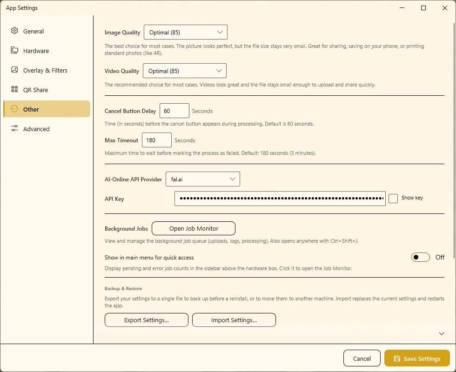Click the floppy disk icon in Save Settings
456x372 pixels.
[397, 359]
